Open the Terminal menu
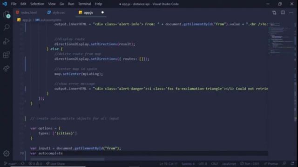The image size is (298, 167). point(85,4)
